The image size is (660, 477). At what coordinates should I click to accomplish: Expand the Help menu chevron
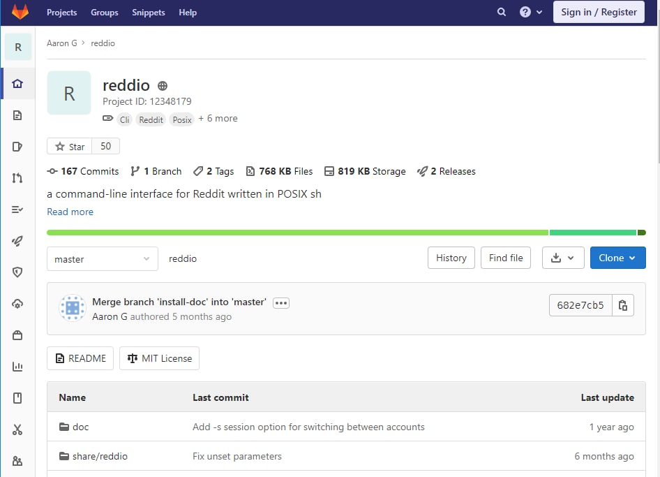coord(539,12)
